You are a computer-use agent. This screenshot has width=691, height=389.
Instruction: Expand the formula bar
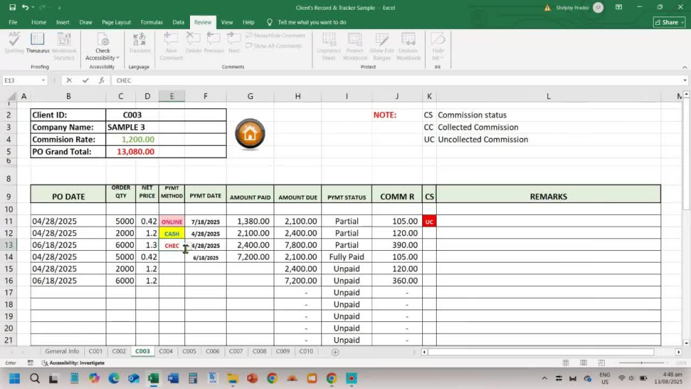(685, 80)
